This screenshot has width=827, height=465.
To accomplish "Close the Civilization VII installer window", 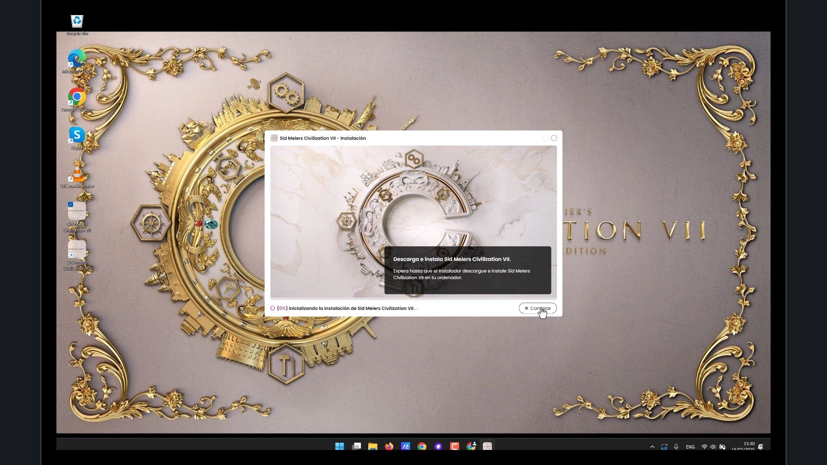I will 554,138.
